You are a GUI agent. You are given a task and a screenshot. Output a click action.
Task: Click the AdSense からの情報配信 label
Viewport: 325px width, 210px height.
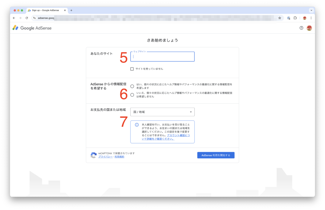pos(109,86)
